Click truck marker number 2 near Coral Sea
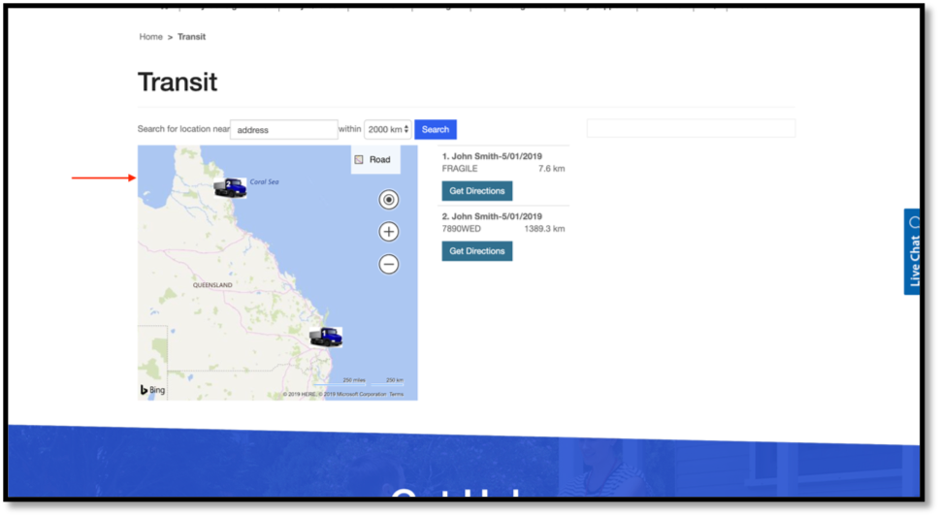Screen dimensions: 939x517 pos(230,187)
